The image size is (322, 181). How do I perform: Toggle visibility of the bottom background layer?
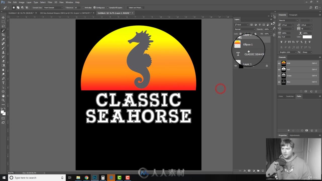coord(236,66)
